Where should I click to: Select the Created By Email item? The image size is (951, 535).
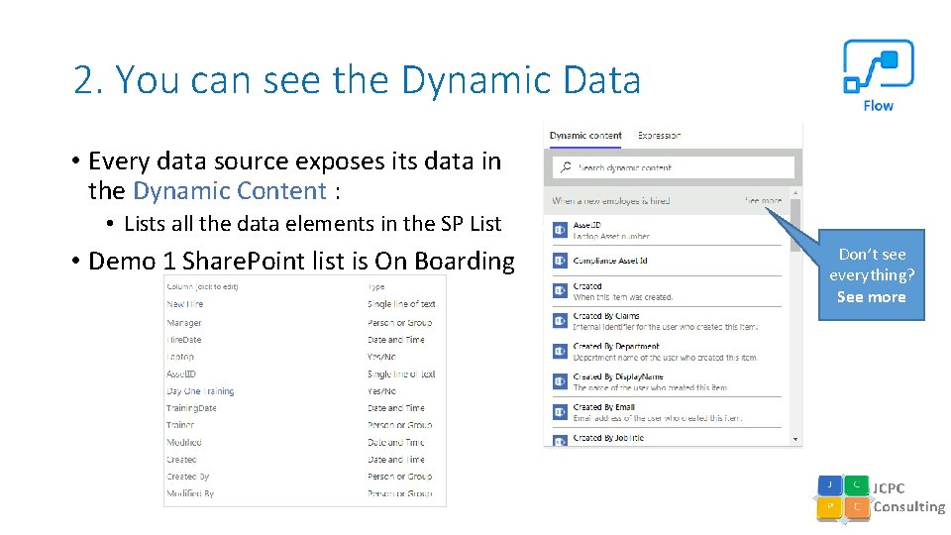(604, 407)
